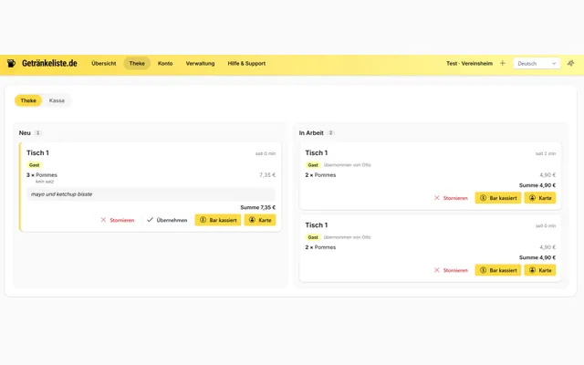Click Stornieren on the 'seit 2 min' order
Screen dimensions: 584x365
pyautogui.click(x=451, y=198)
